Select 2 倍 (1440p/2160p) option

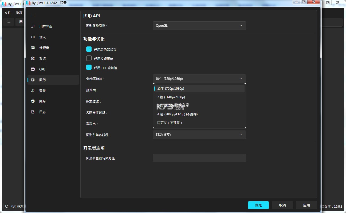point(199,97)
